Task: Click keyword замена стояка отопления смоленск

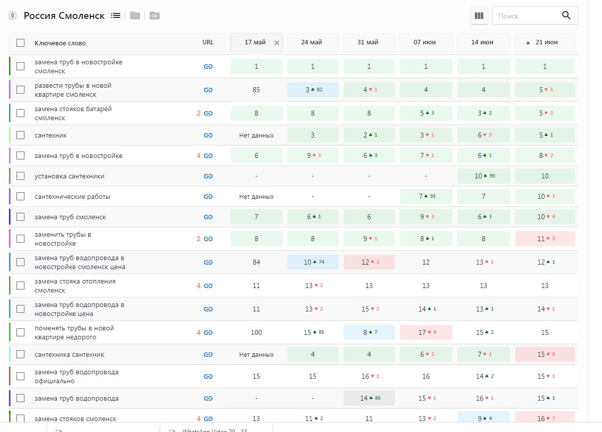Action: [75, 286]
